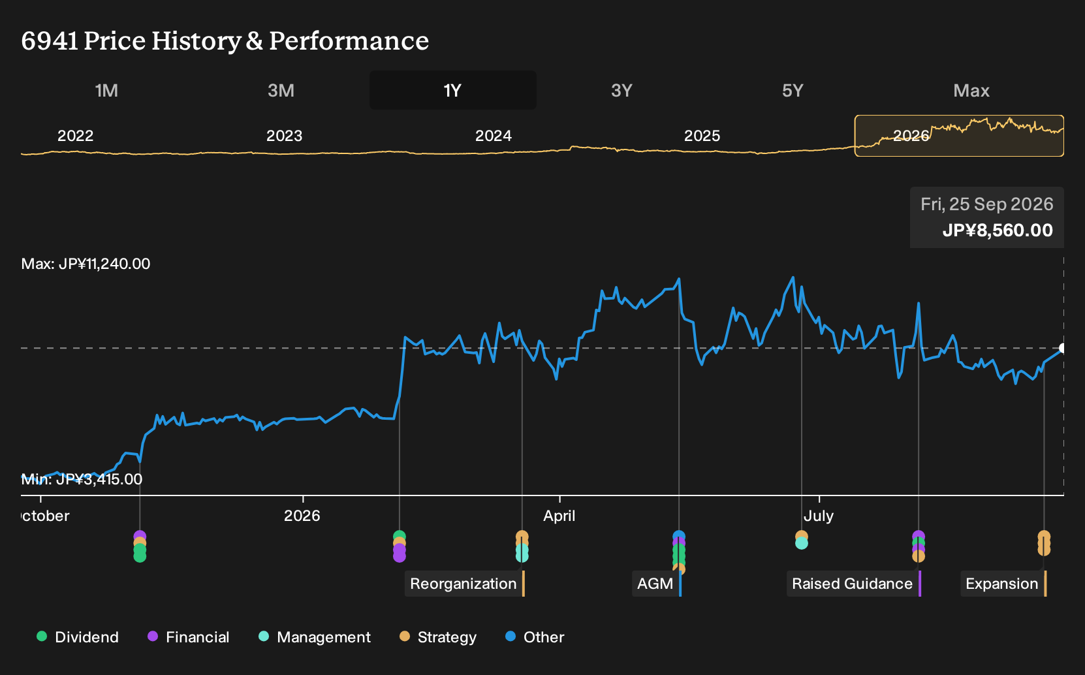This screenshot has height=675, width=1085.
Task: Select the 1Y time range tab
Action: point(452,90)
